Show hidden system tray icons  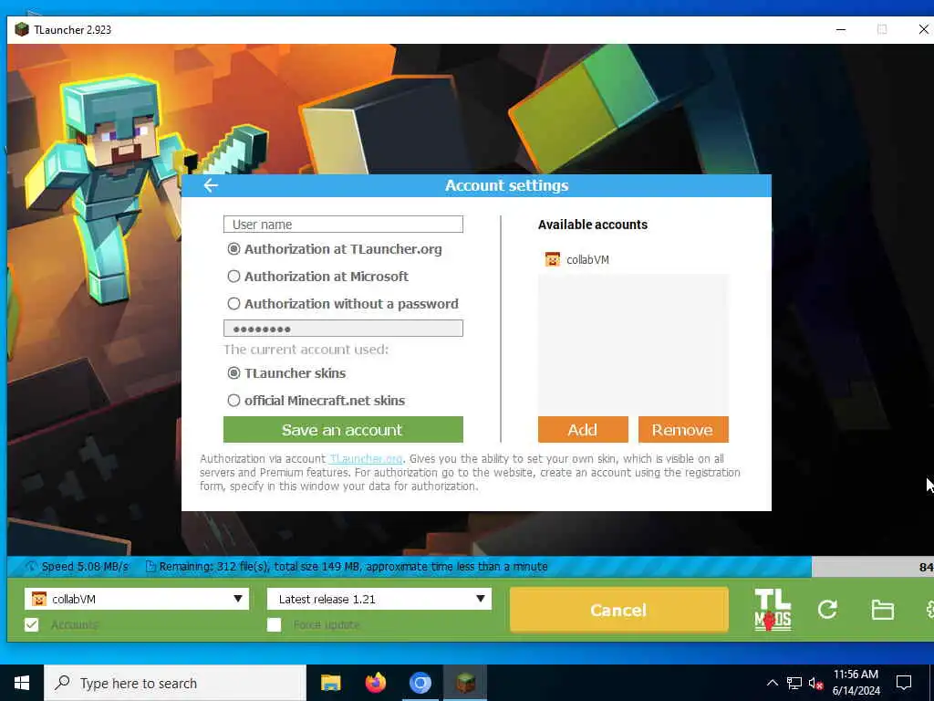pos(772,683)
